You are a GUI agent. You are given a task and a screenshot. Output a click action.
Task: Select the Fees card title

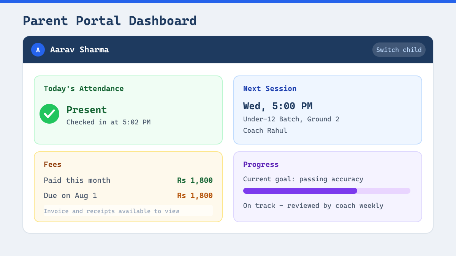click(52, 164)
